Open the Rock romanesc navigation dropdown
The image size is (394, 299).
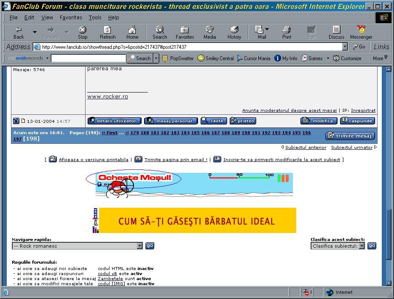click(140, 246)
